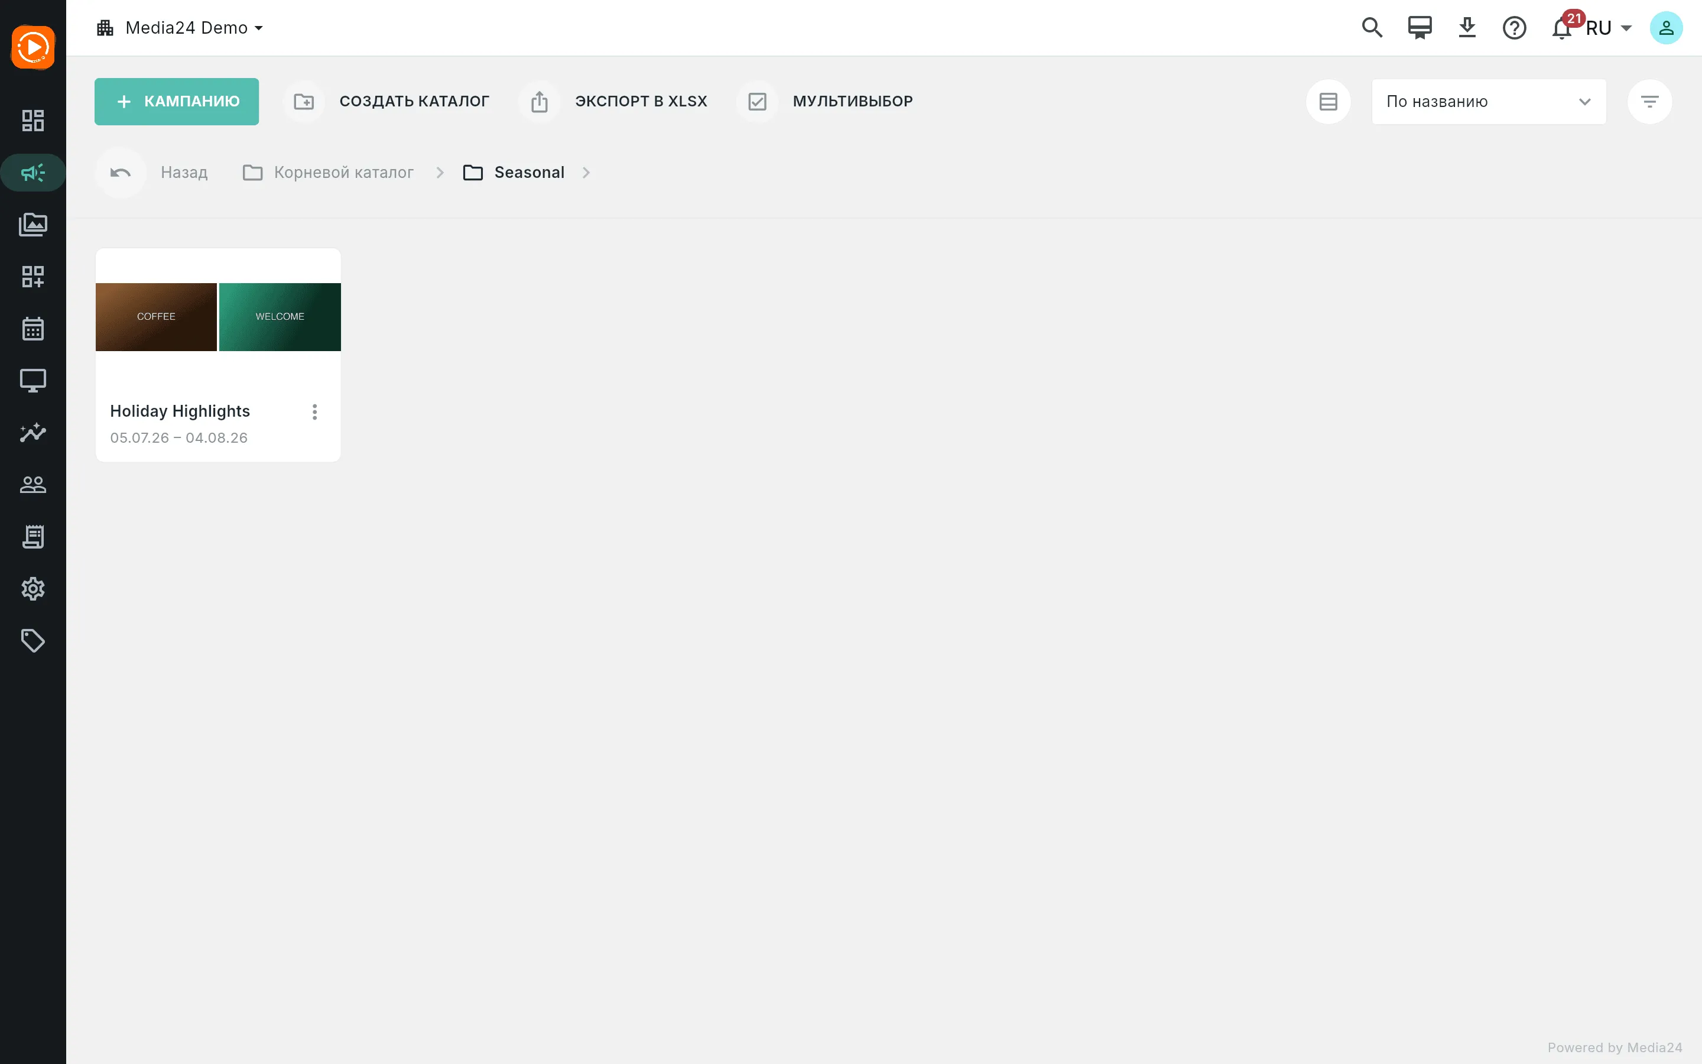Image resolution: width=1702 pixels, height=1064 pixels.
Task: Open the media library sidebar icon
Action: pyautogui.click(x=33, y=225)
